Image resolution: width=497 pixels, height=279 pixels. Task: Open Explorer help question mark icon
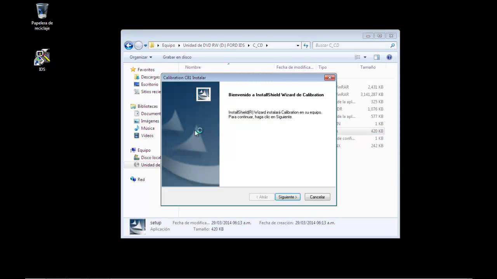coord(389,57)
